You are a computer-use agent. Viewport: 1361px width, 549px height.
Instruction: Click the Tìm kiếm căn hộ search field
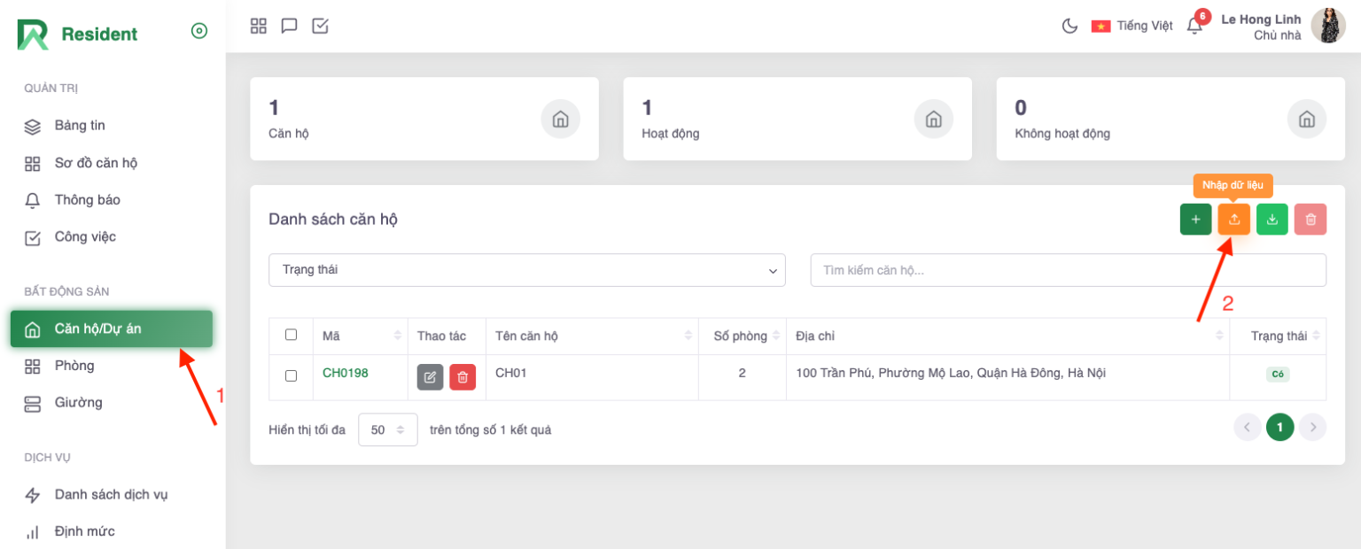coord(1068,270)
